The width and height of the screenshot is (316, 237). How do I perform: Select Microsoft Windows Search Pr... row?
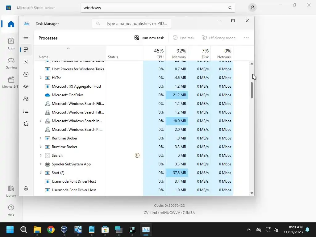tap(133, 130)
